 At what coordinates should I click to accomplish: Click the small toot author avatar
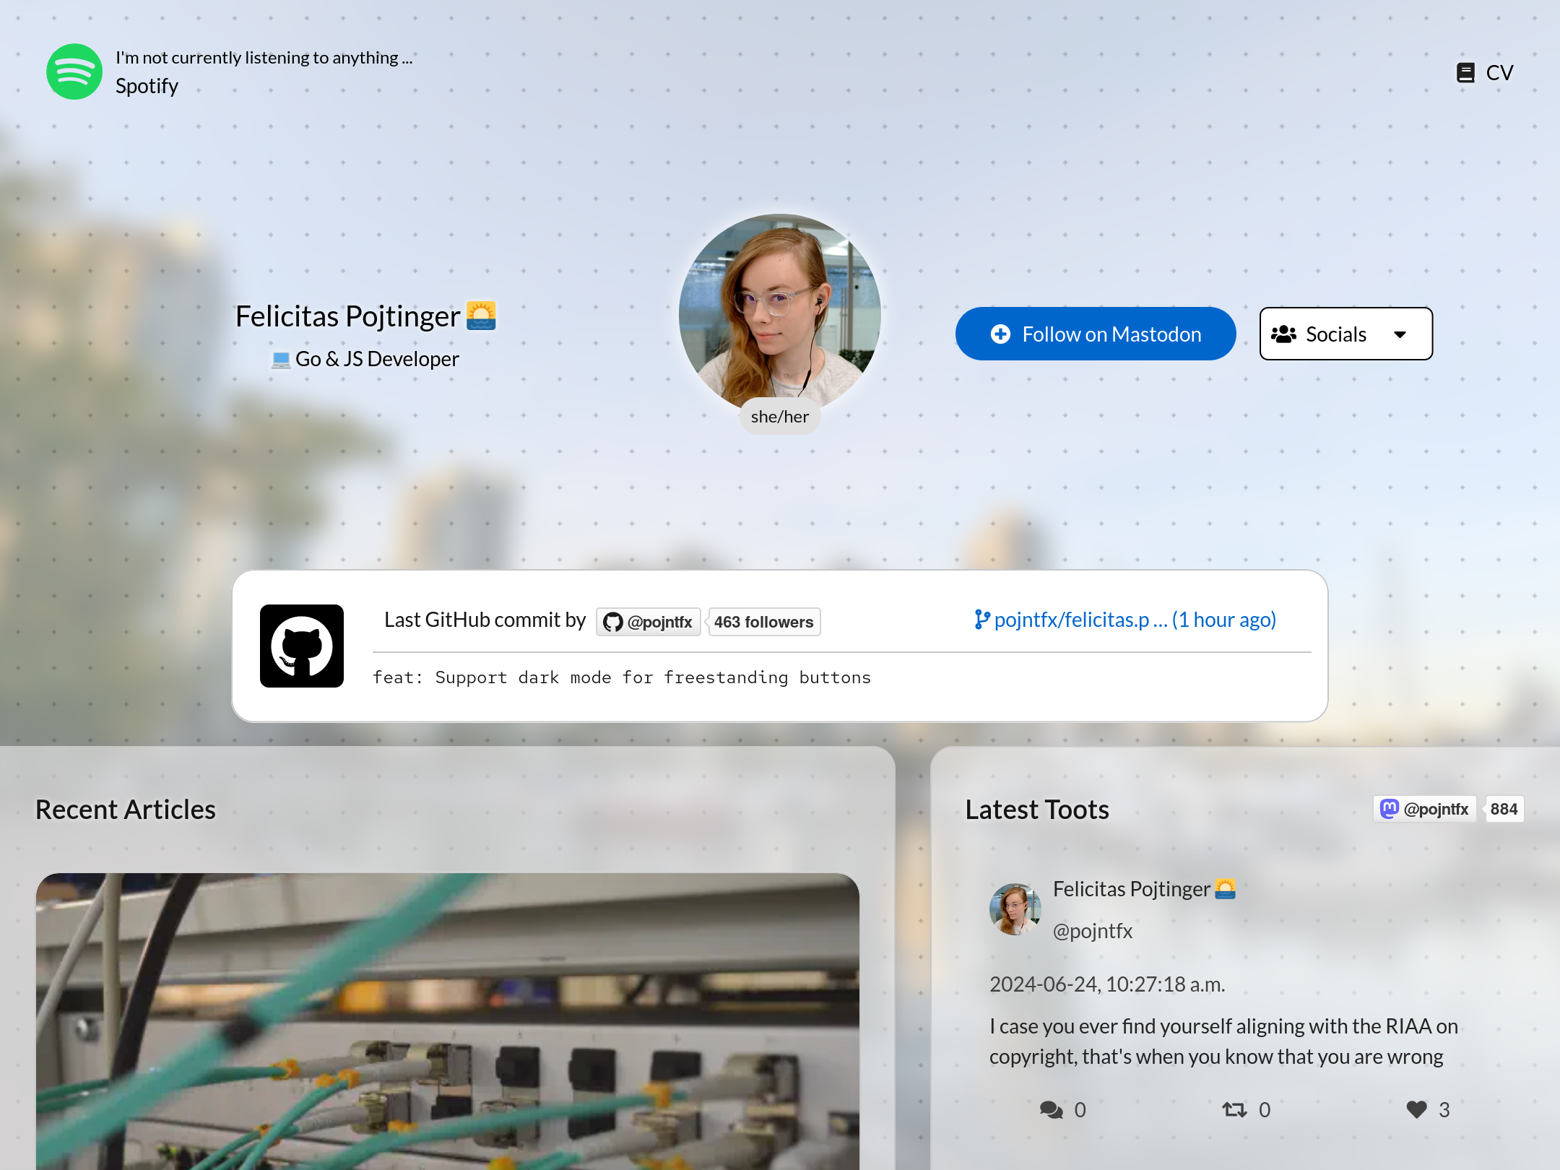[1015, 909]
